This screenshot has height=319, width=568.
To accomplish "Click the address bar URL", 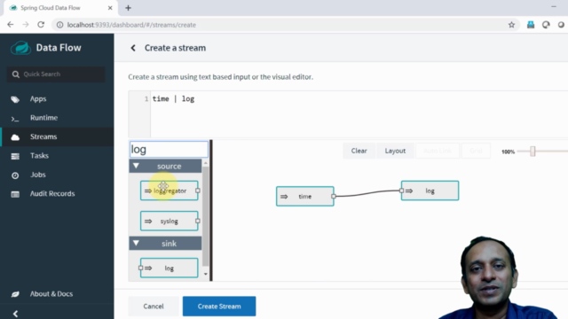I will coord(131,25).
